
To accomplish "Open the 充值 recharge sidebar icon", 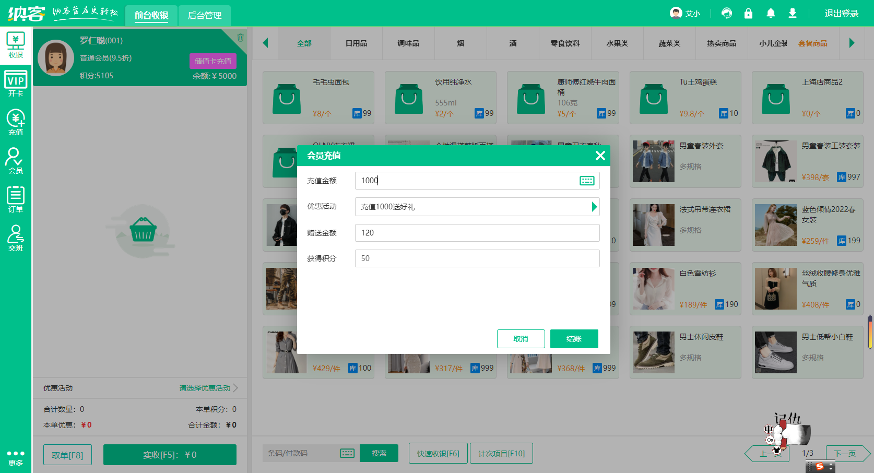I will 16,123.
